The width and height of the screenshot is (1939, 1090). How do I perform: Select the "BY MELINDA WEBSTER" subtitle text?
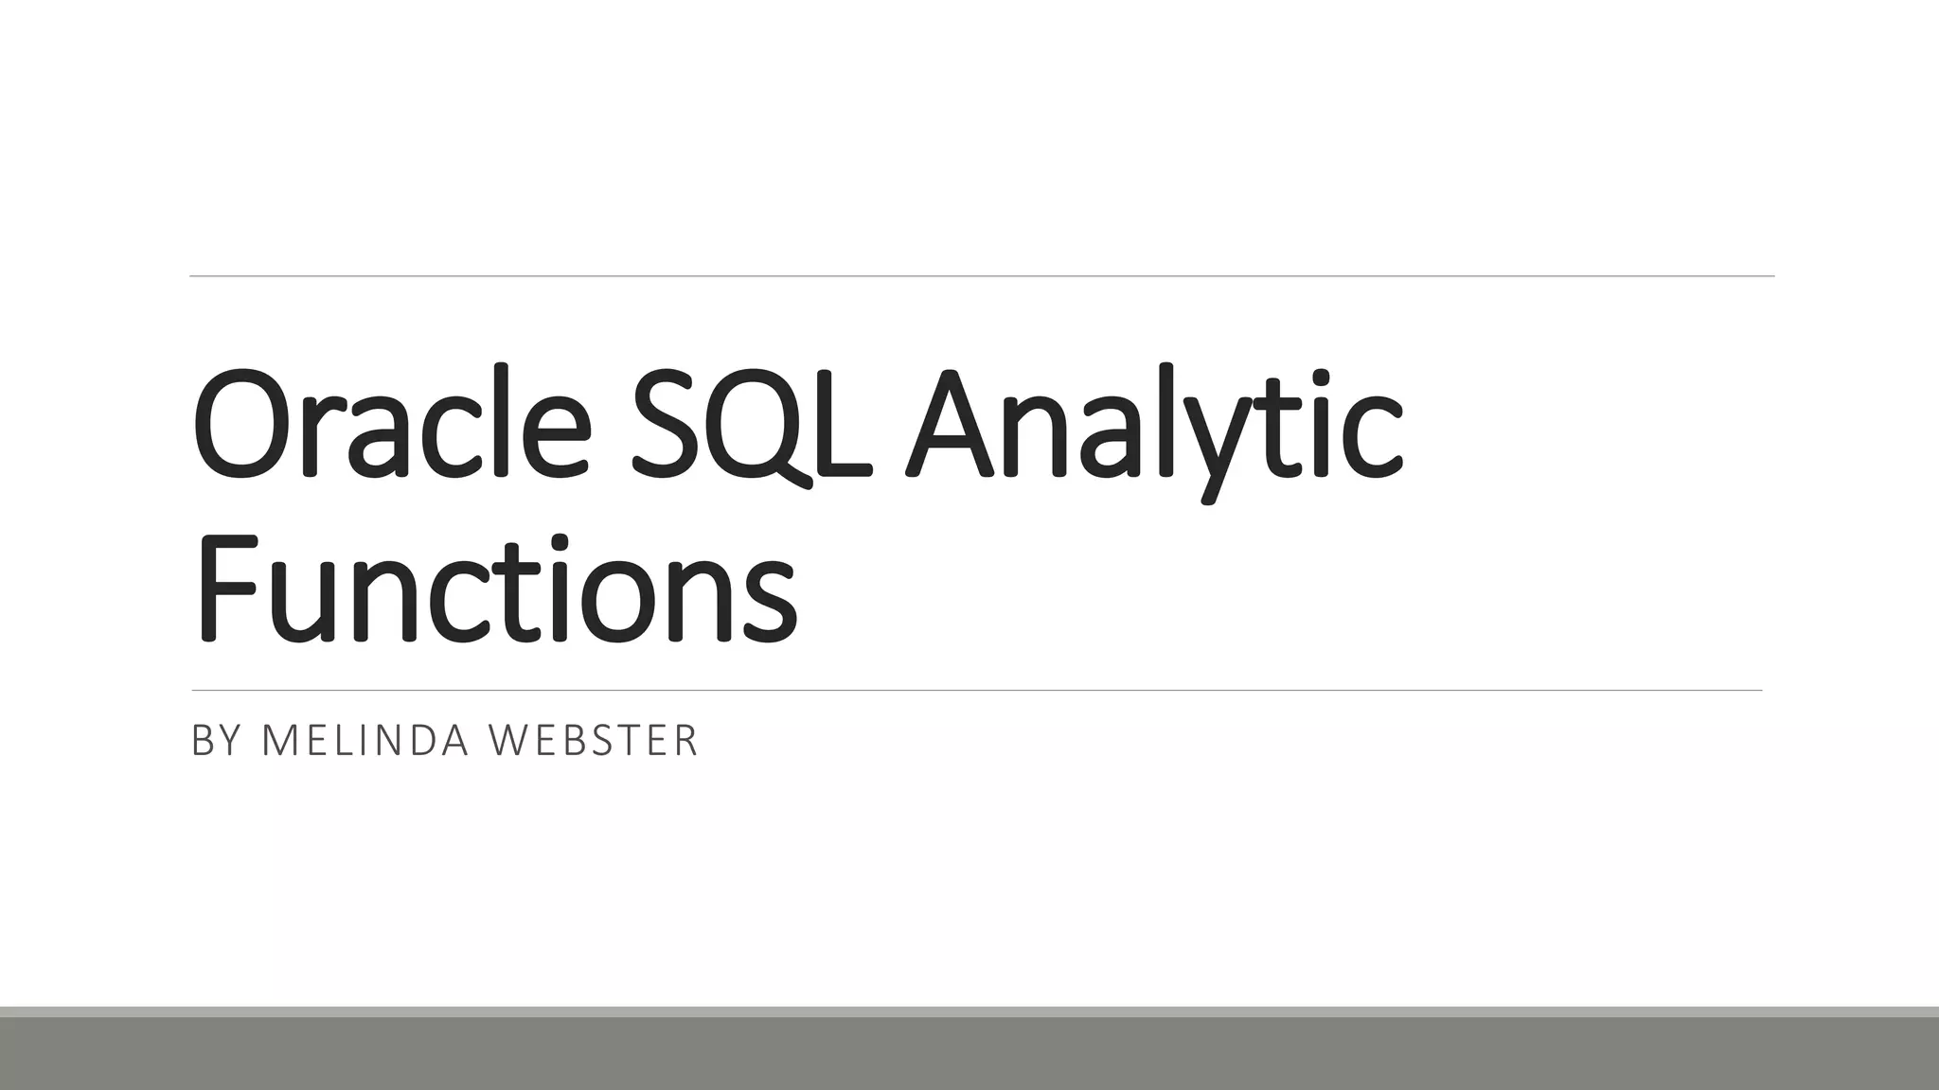(444, 741)
